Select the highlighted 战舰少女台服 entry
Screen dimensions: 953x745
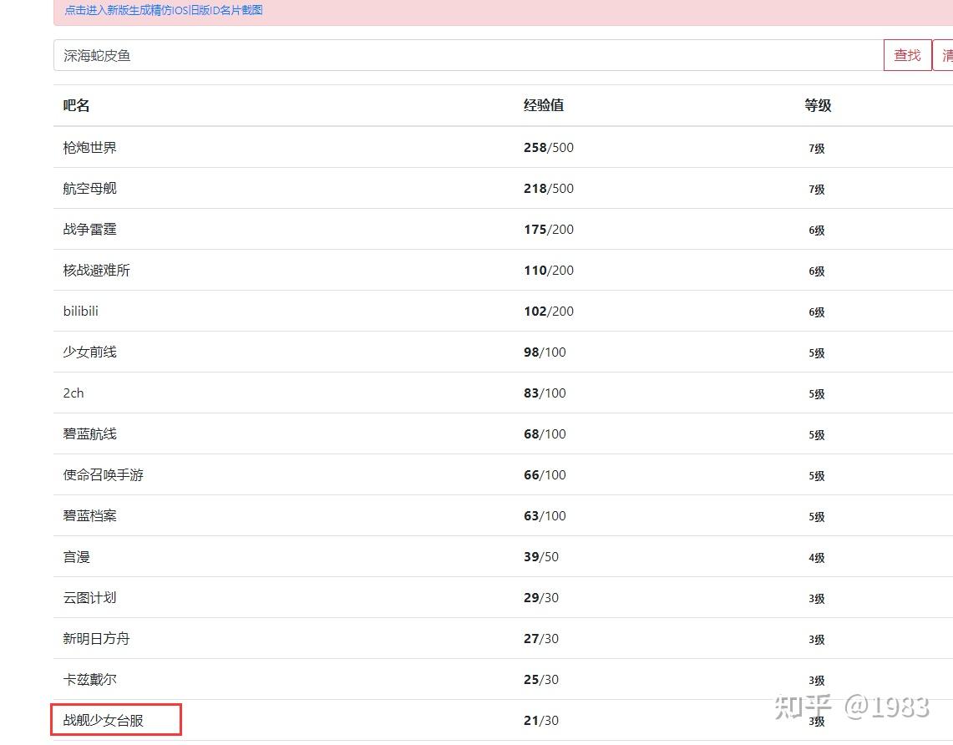point(103,720)
